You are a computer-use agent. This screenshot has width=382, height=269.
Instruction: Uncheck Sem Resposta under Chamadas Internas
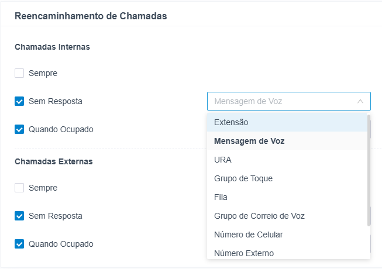(19, 101)
